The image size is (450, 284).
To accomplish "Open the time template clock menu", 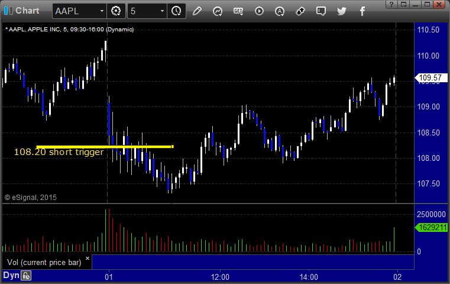I will click(x=176, y=11).
